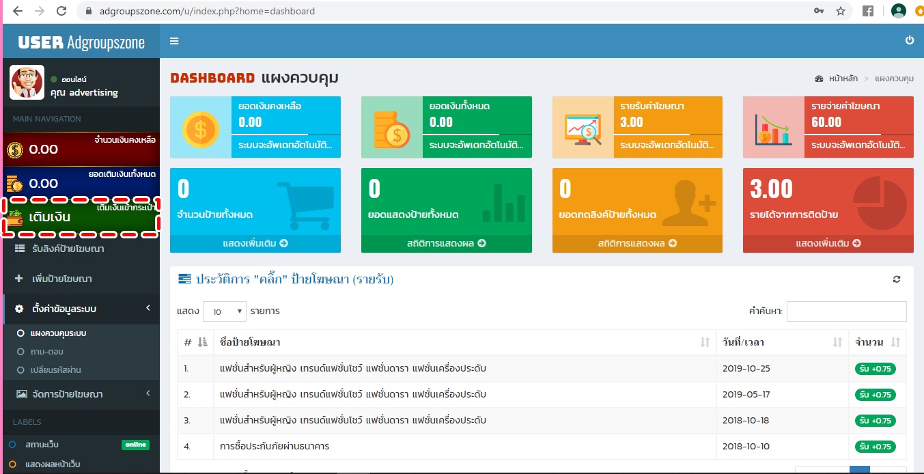Viewport: 924px width, 474px height.
Task: Open the แสดงผลหน้าเว็บ label item
Action: pyautogui.click(x=53, y=464)
